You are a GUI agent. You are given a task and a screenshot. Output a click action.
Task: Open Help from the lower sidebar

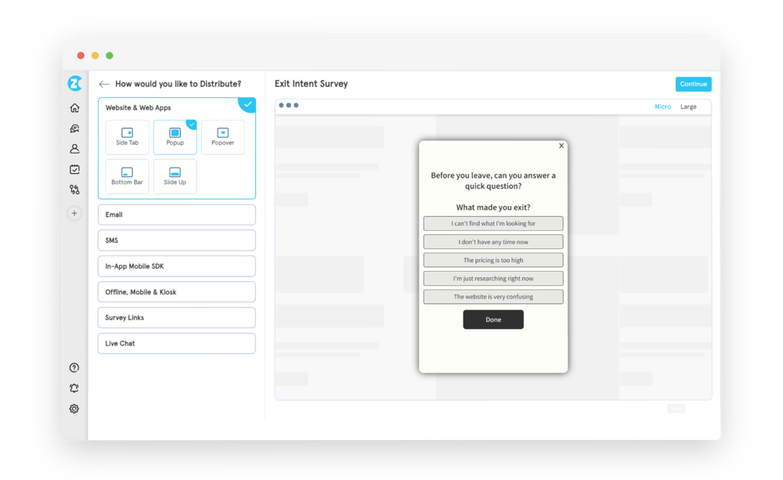point(74,366)
